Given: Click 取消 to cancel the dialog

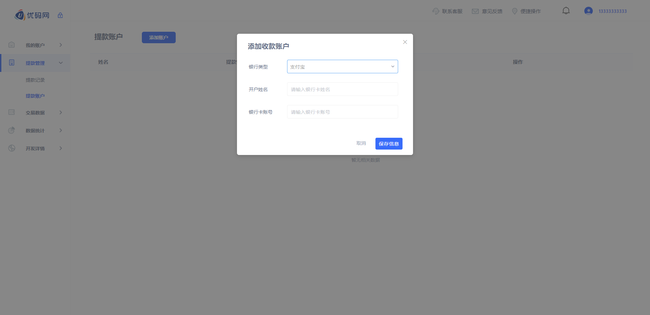Looking at the screenshot, I should click(361, 143).
